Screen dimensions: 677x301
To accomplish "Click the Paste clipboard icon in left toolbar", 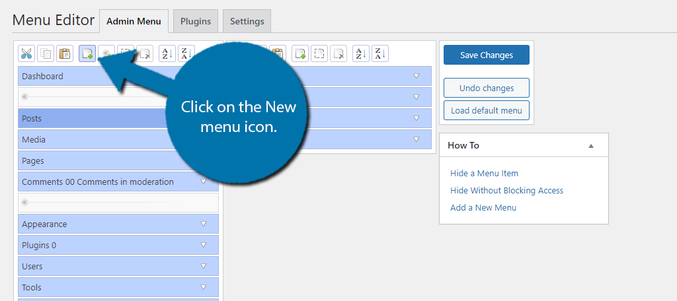I will click(x=65, y=53).
